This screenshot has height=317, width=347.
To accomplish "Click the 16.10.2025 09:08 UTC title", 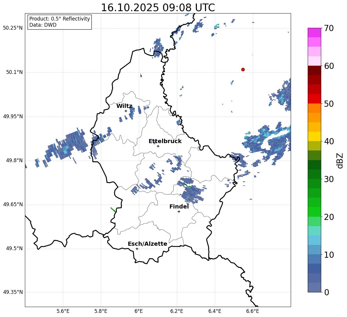I will point(158,8).
